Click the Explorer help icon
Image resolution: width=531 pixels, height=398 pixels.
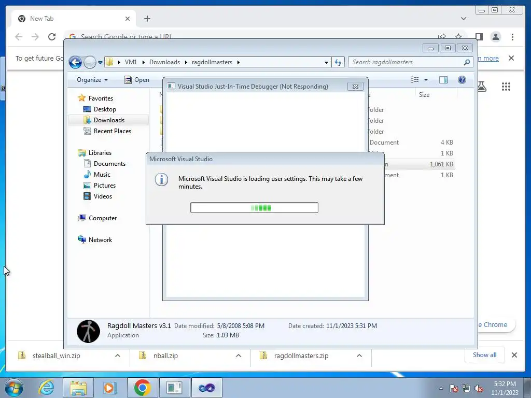tap(462, 80)
